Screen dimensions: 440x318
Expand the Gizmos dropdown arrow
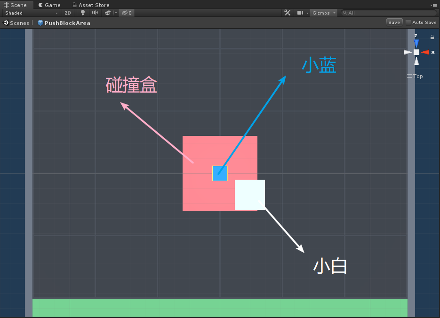click(334, 13)
